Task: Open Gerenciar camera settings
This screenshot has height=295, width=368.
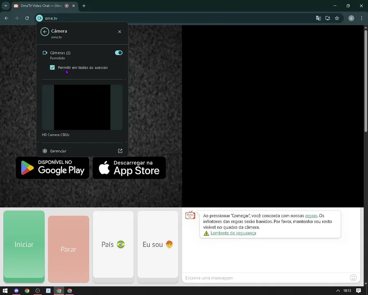Action: 82,151
